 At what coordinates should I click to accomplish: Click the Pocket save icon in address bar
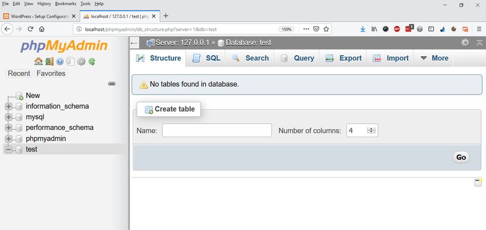pyautogui.click(x=316, y=29)
